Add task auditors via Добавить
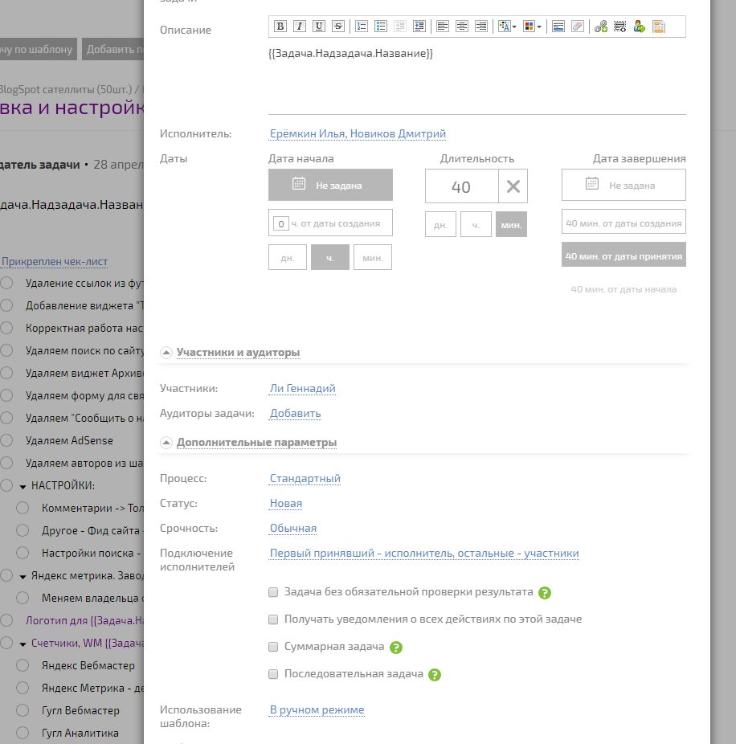736x744 pixels. click(295, 414)
